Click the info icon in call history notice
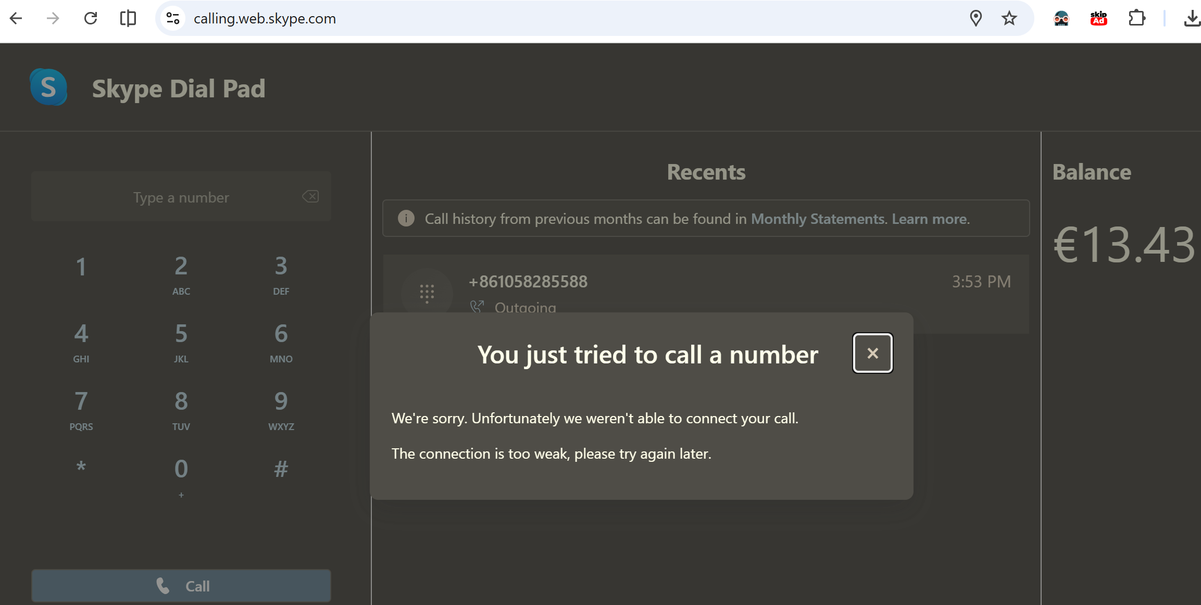 (x=406, y=218)
